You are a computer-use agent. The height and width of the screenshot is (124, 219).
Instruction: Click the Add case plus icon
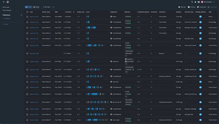click(179, 7)
